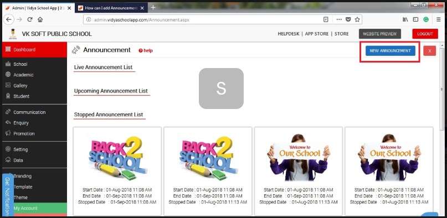
Task: Open My Account in the sidebar
Action: (x=34, y=208)
